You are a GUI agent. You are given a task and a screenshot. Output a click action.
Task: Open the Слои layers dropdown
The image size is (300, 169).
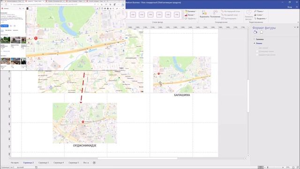tap(259, 15)
